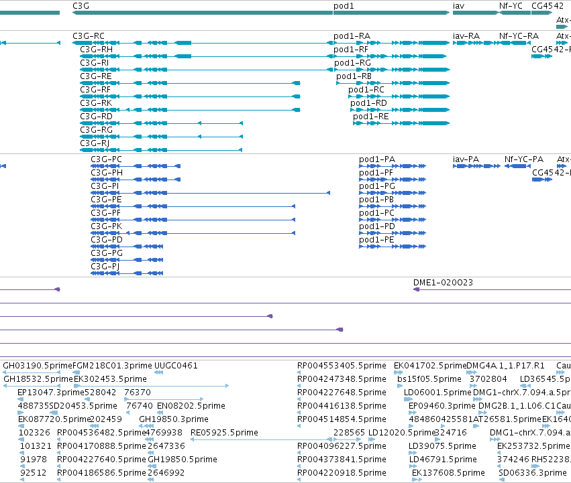
Task: Select the GH03190.5prime feature
Action: tap(38, 366)
